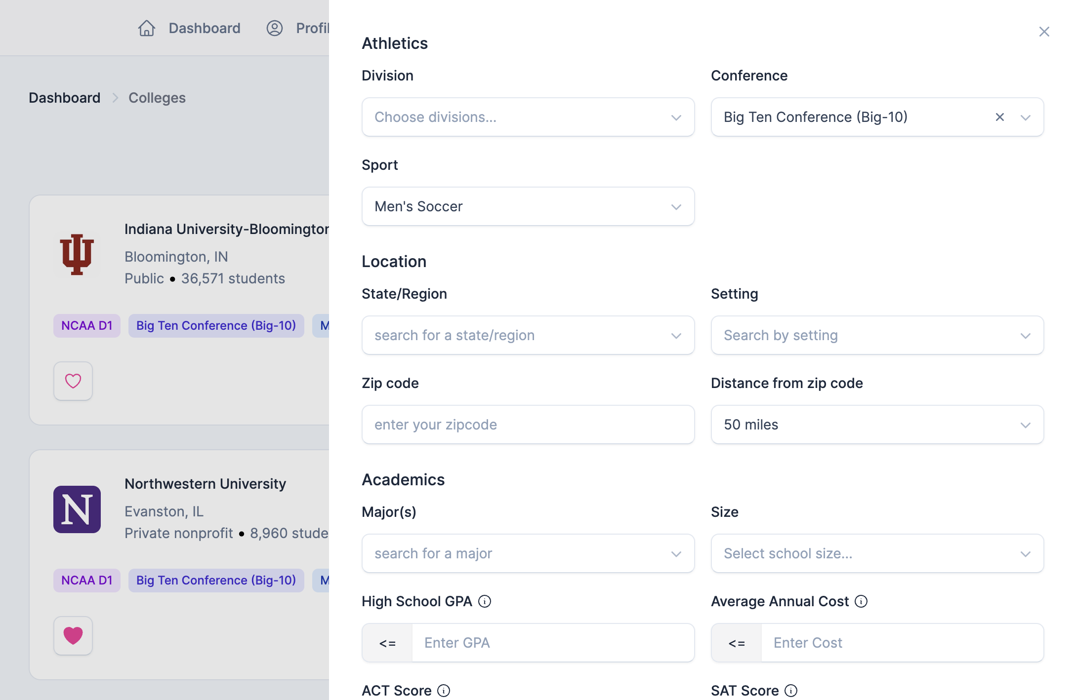Click the Average Annual Cost info icon
This screenshot has height=700, width=1074.
861,601
